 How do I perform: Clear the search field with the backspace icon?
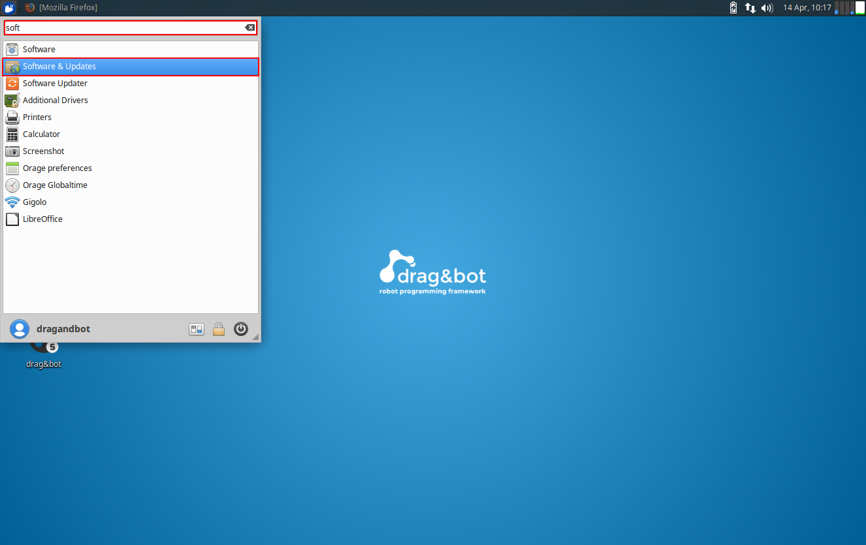pos(250,27)
